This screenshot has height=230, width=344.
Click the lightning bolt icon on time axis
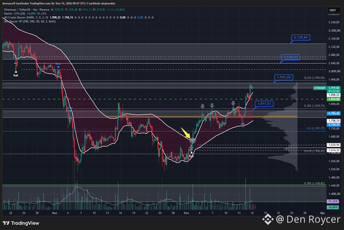pyautogui.click(x=253, y=207)
